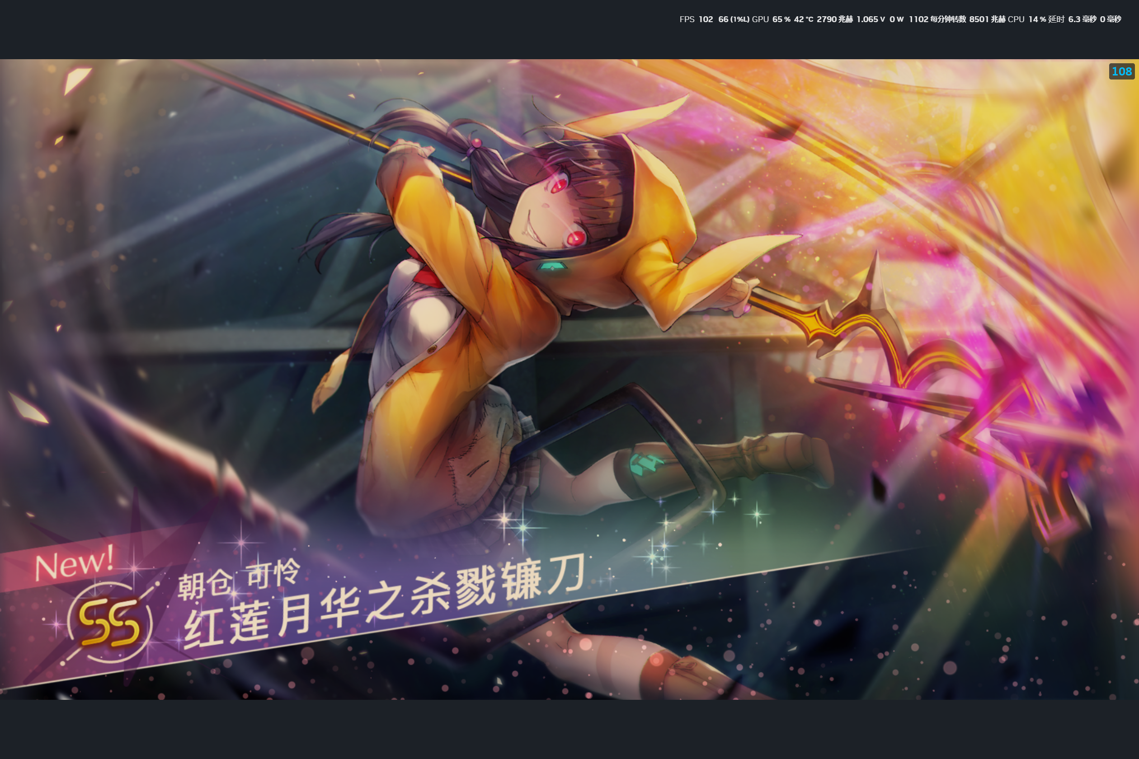The image size is (1139, 759).
Task: Click the GPU 65 % usage readout
Action: point(771,19)
